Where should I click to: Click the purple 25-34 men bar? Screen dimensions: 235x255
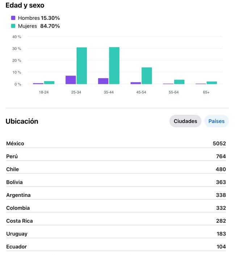click(71, 80)
